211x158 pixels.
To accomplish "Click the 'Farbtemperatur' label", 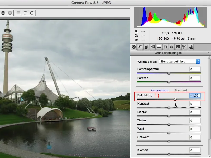I will (148, 69).
